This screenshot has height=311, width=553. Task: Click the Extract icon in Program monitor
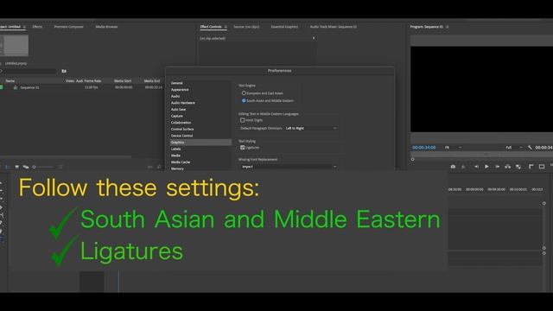coord(518,167)
